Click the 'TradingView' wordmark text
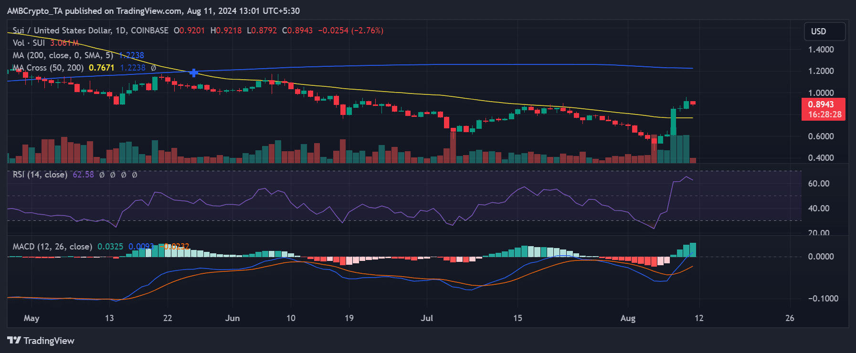The image size is (856, 353). click(49, 341)
